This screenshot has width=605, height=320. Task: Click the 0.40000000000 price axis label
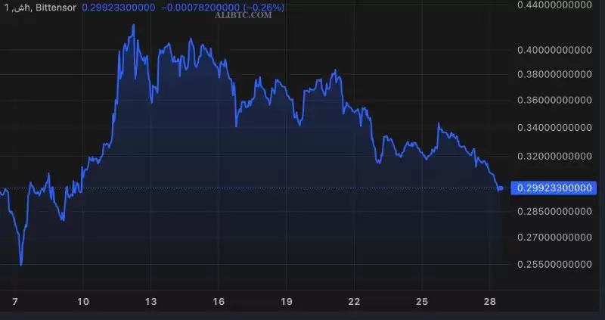554,50
